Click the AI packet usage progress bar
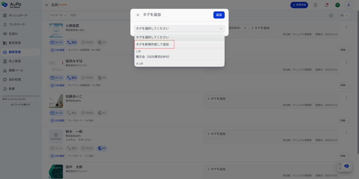Viewport: 359px width, 179px height. click(20, 96)
